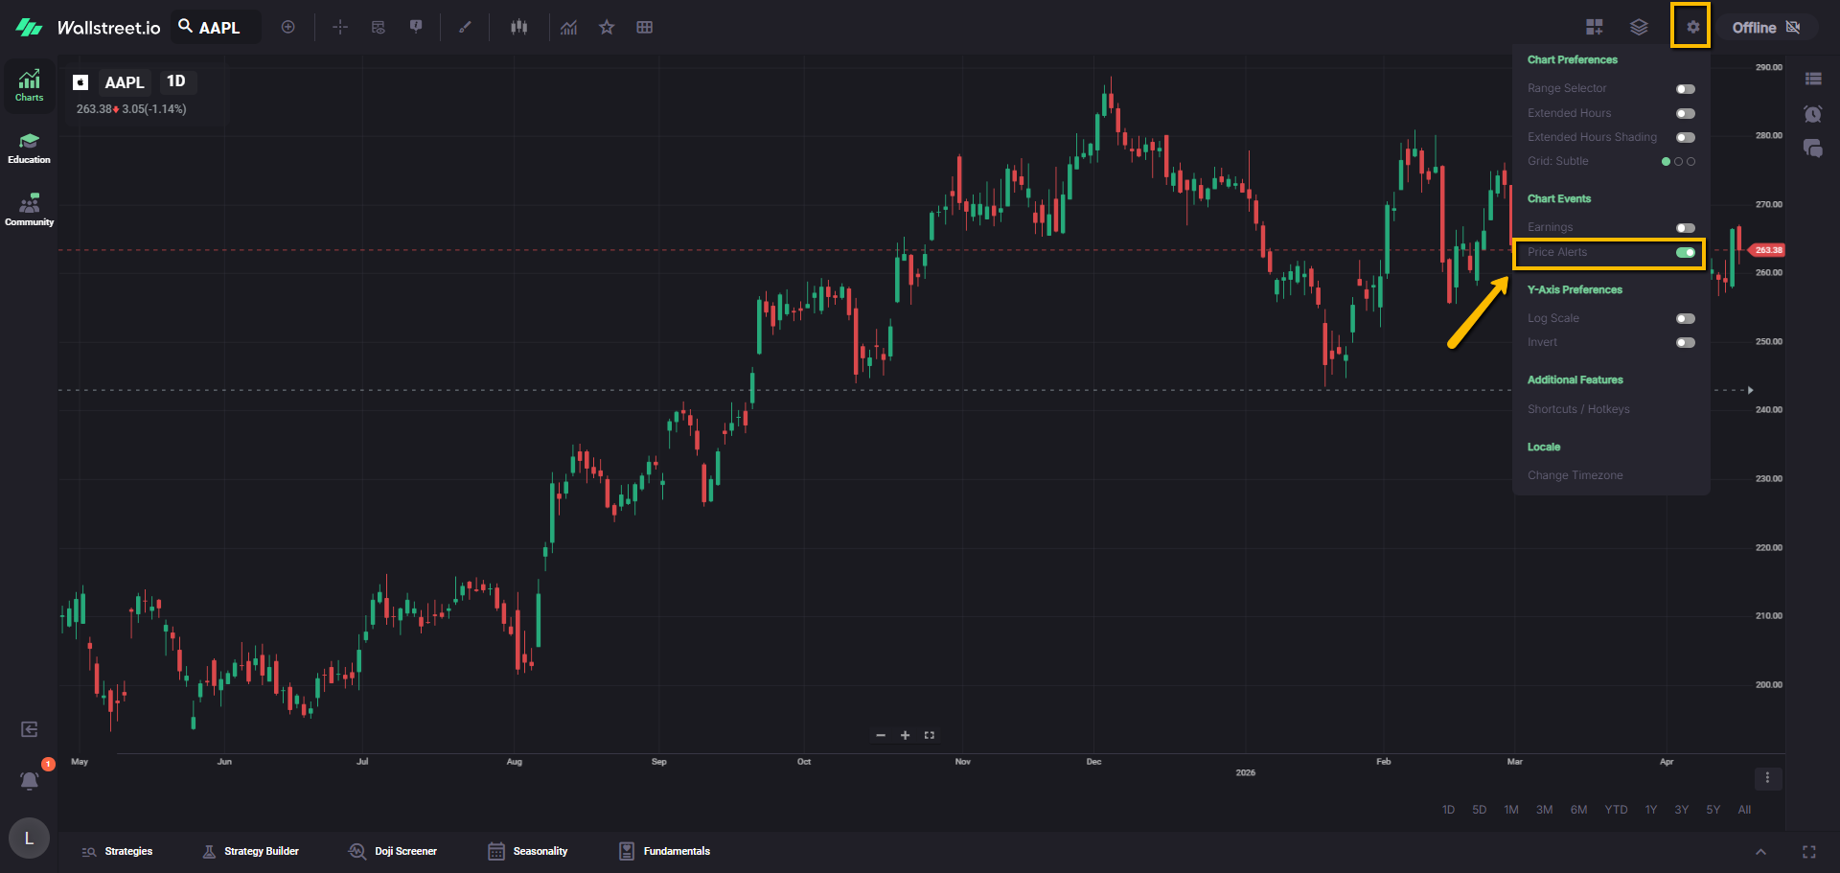Open the 1D interval selector

(176, 81)
